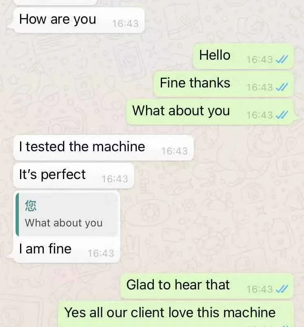Tap the 16:43 timestamp on How are you

125,24
